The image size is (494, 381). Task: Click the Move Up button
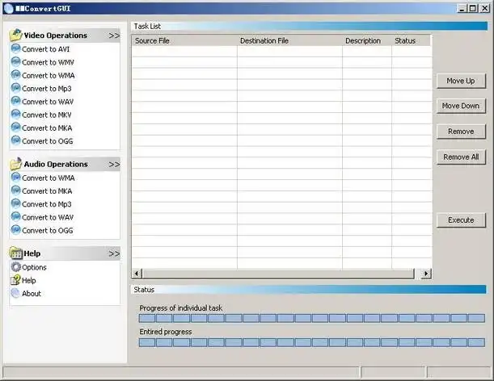461,81
